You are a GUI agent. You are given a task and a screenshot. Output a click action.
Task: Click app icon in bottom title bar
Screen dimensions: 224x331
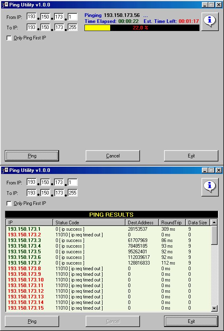pyautogui.click(x=5, y=170)
